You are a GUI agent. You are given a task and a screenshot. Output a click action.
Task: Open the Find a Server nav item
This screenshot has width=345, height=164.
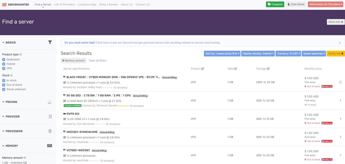click(x=43, y=4)
